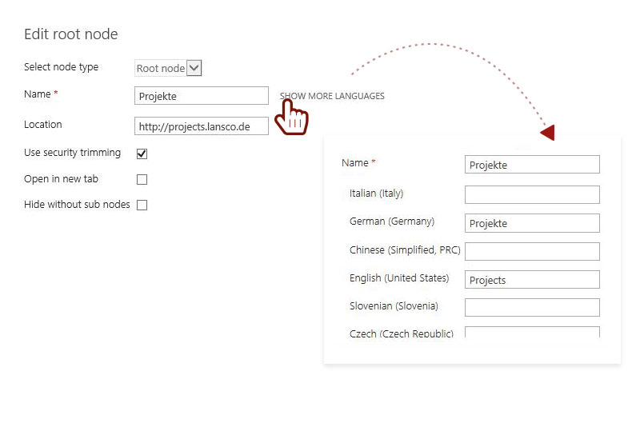Click the Name field containing Projekte in main form
Viewport: 640px width, 427px height.
(202, 96)
